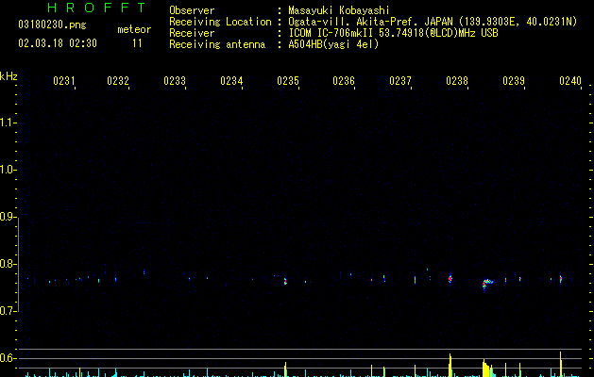Click the 0239 time marker
The height and width of the screenshot is (377, 594).
[514, 81]
